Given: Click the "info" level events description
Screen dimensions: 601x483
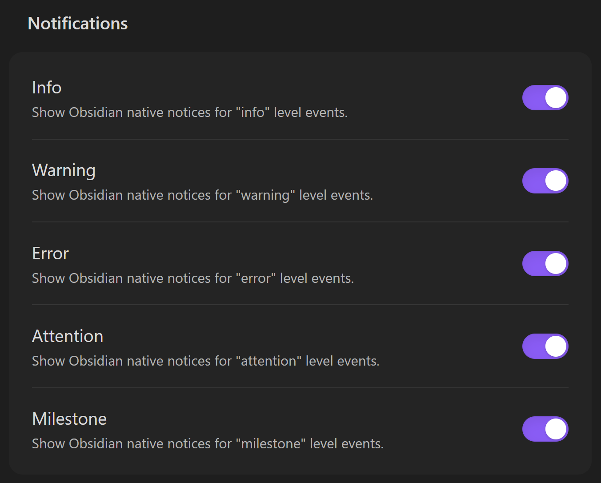Looking at the screenshot, I should (x=189, y=113).
